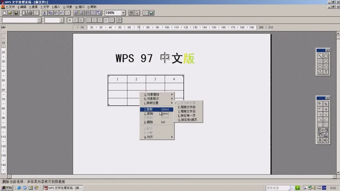The height and width of the screenshot is (191, 340).
Task: Click the scissors Cut icon
Action: coord(44,13)
